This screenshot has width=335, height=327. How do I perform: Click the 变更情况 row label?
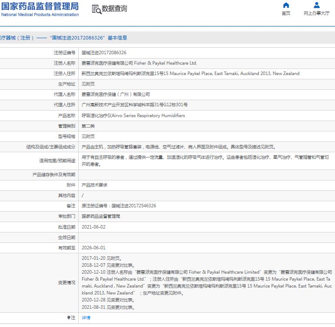coord(66,283)
